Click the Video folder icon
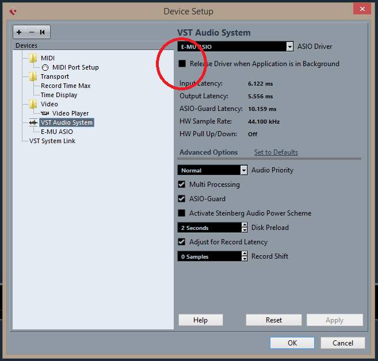Image resolution: width=378 pixels, height=361 pixels. (x=33, y=104)
